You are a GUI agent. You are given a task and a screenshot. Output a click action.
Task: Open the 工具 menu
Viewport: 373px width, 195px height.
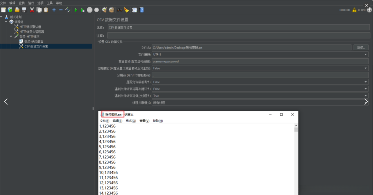[x=50, y=3]
